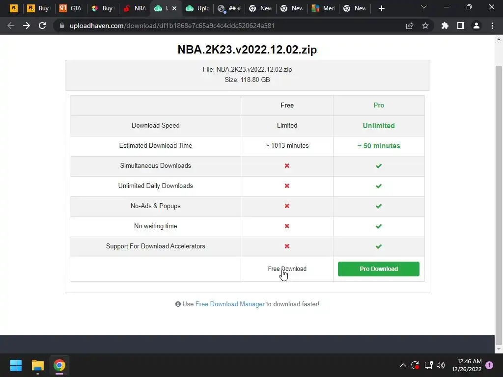Close the active uploadhaven tab
503x377 pixels.
(x=174, y=8)
